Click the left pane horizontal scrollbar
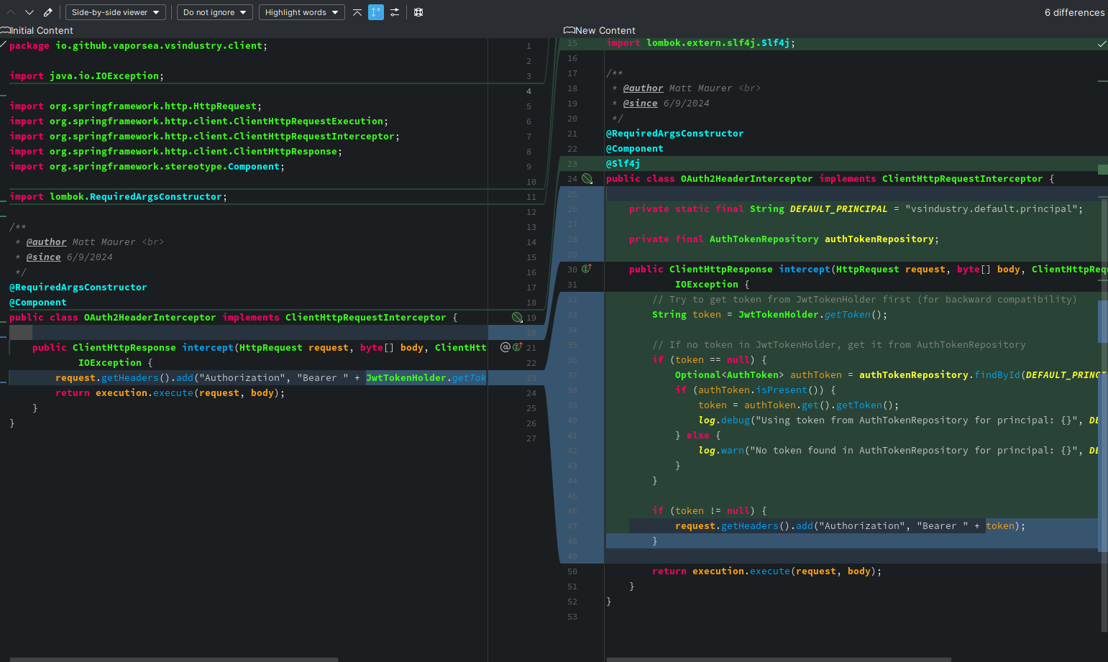This screenshot has width=1108, height=662. click(x=173, y=658)
